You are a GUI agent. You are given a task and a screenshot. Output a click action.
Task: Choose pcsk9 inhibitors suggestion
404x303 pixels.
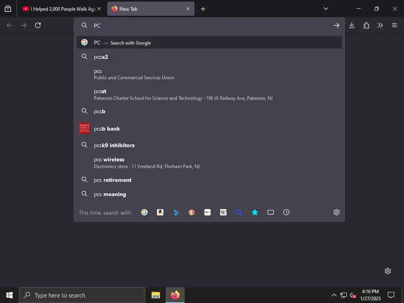209,145
